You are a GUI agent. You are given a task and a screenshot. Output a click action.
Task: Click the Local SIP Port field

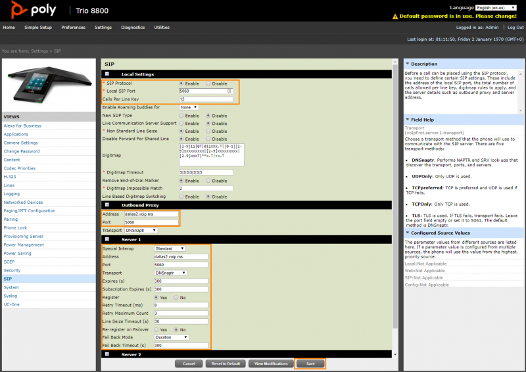click(206, 91)
